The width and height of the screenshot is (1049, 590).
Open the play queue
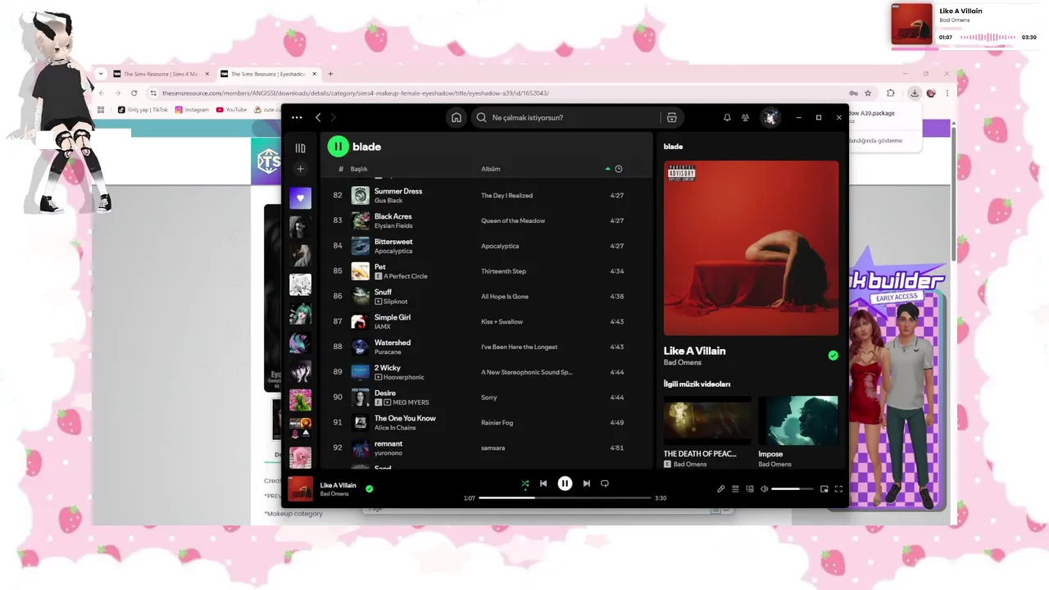click(735, 489)
